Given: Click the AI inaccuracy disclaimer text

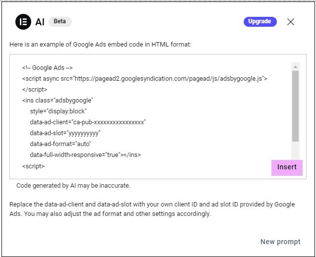Looking at the screenshot, I should [x=73, y=186].
